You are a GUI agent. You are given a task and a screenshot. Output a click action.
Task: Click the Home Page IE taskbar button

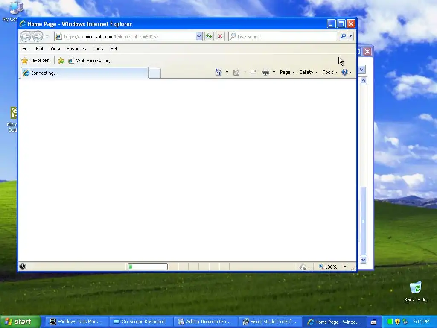(334, 322)
